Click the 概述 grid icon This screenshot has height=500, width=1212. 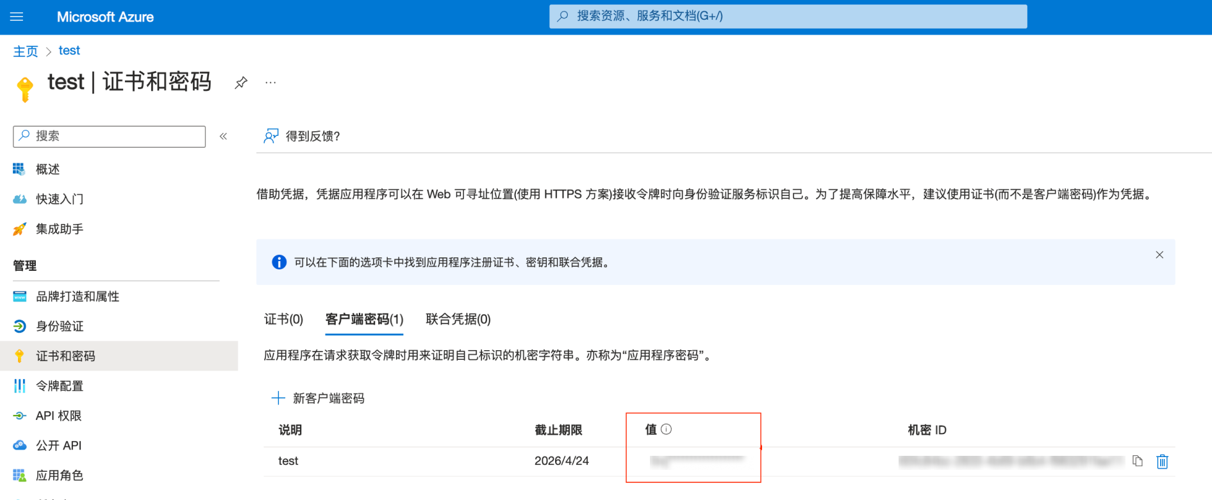tap(19, 169)
